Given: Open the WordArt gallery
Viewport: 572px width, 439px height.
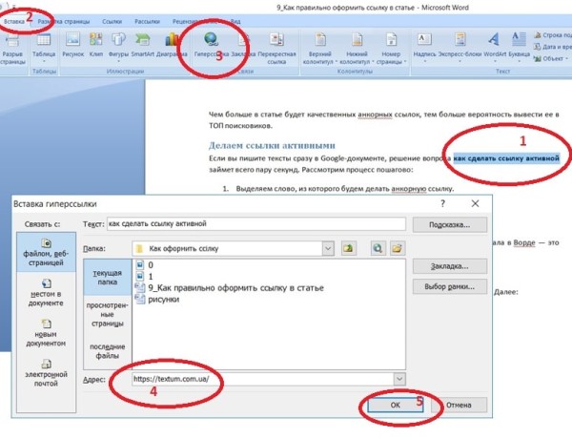Looking at the screenshot, I should point(494,46).
